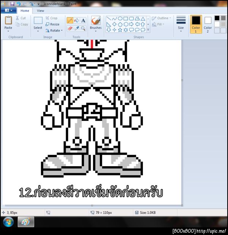Choose the Up arrow shape

(143, 24)
